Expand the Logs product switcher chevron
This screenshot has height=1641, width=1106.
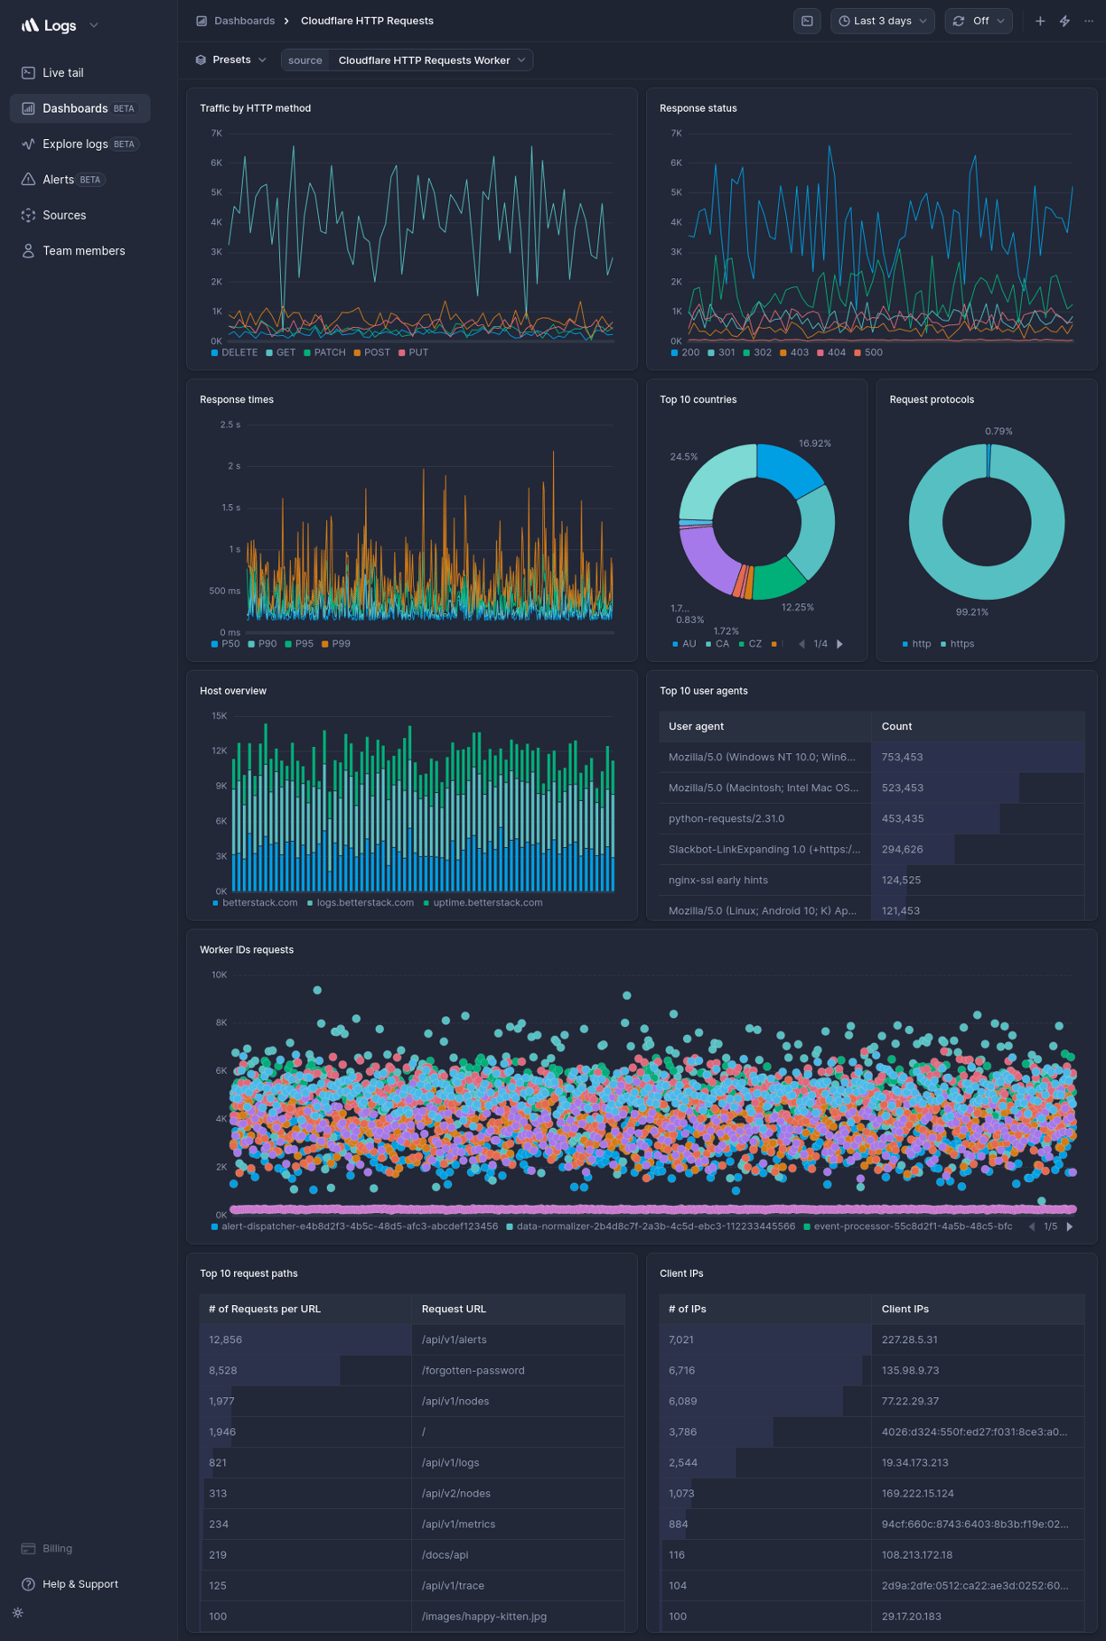[94, 25]
